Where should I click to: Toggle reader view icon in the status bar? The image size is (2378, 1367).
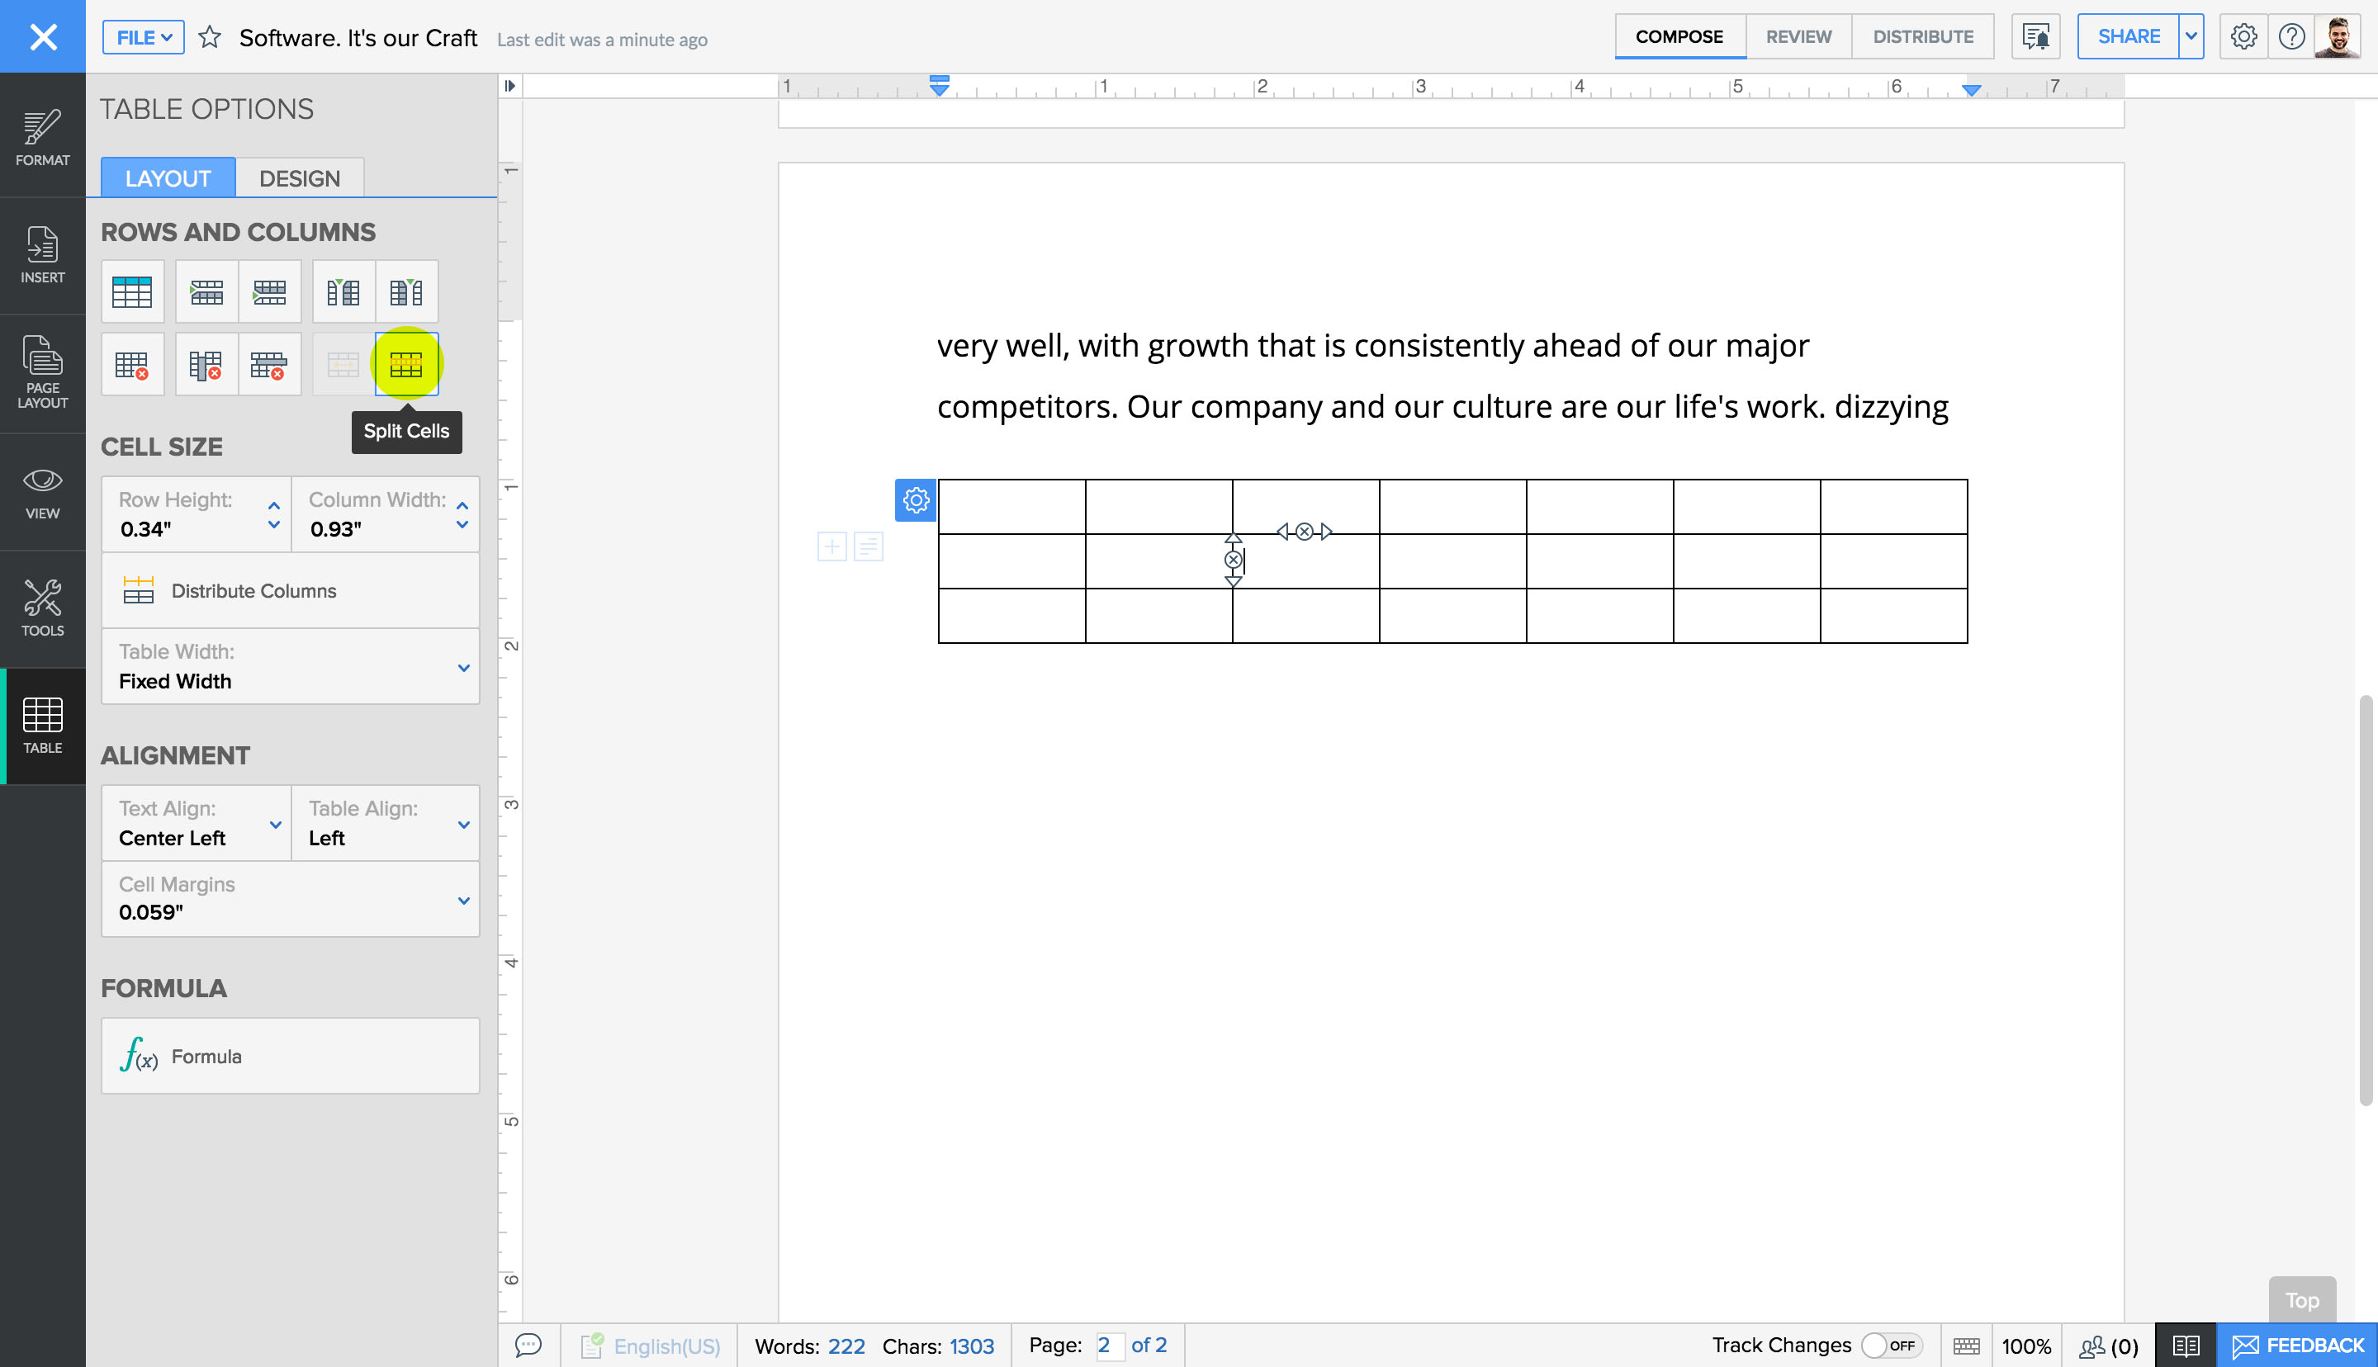click(x=2185, y=1345)
